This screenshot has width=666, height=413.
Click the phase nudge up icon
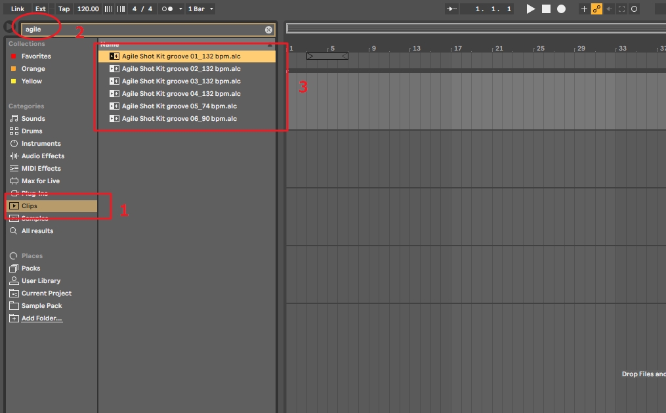click(x=121, y=9)
